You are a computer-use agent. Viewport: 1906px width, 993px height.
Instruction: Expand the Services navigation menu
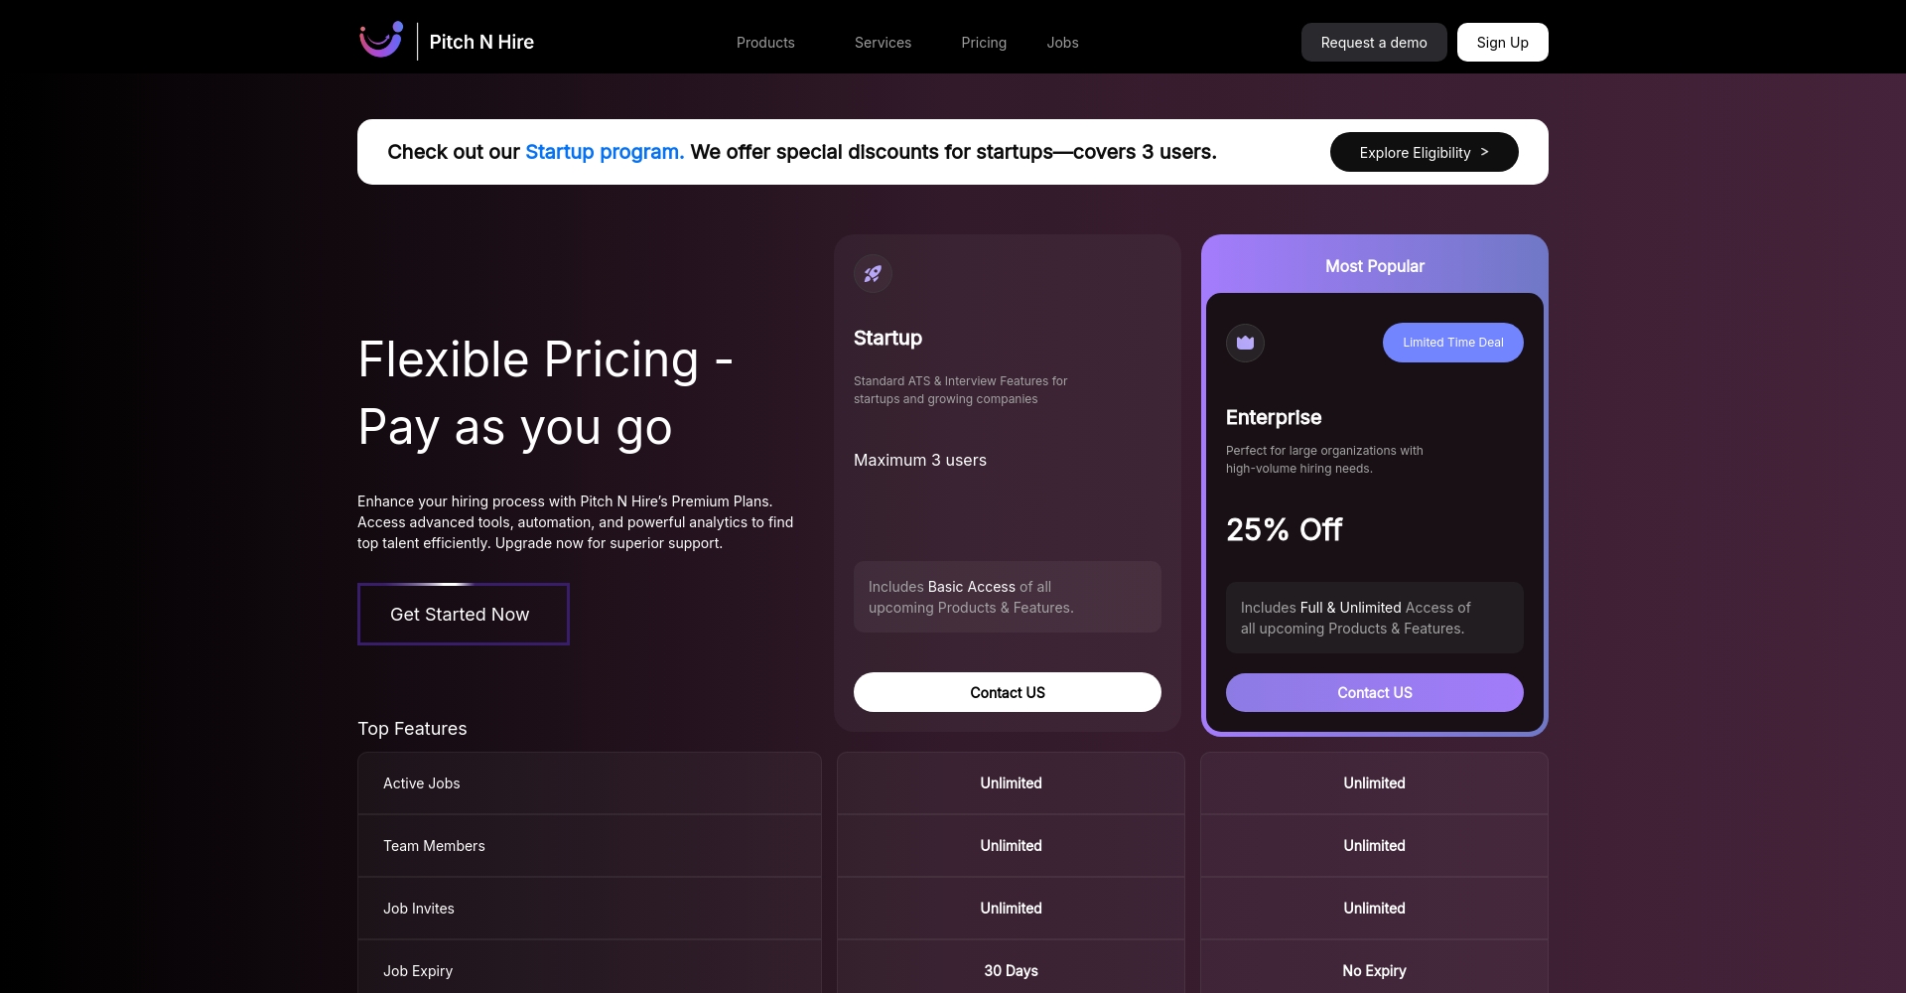(883, 43)
